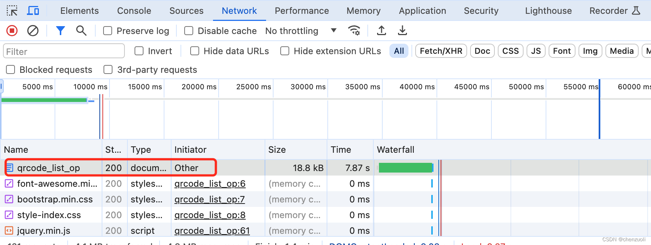The height and width of the screenshot is (245, 651).
Task: Check Hide data URLs
Action: [x=195, y=51]
